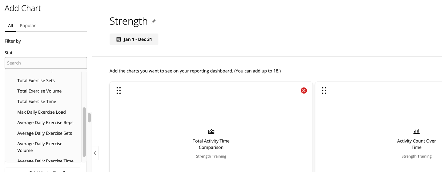Select Total Exercise Time from list
Image resolution: width=442 pixels, height=172 pixels.
point(37,101)
